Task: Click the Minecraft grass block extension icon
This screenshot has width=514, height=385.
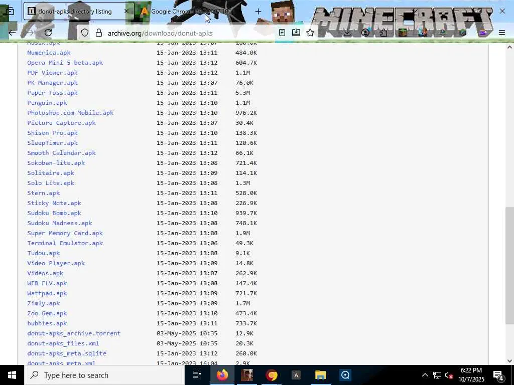Action: (x=403, y=33)
